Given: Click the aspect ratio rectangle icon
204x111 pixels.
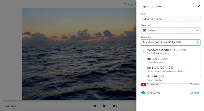Looking at the screenshot, I should tap(7, 106).
